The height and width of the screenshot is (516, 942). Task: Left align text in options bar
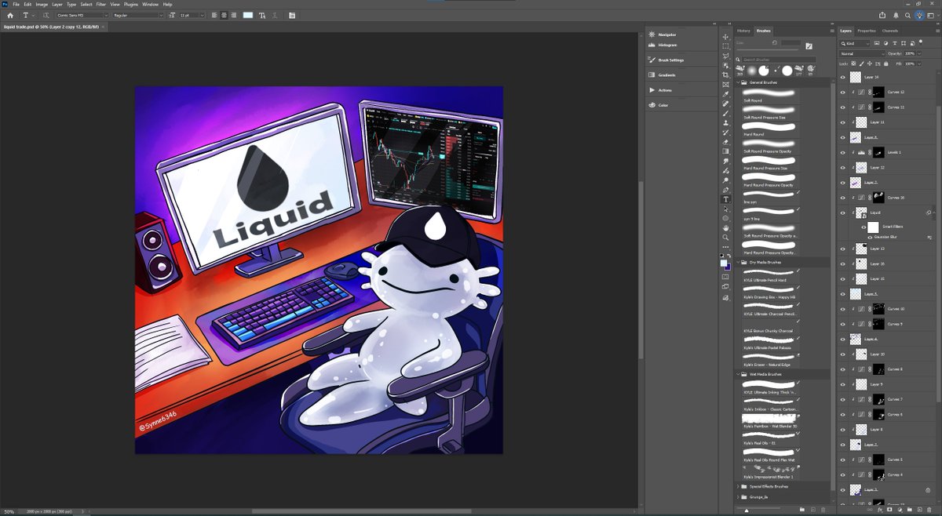[215, 15]
